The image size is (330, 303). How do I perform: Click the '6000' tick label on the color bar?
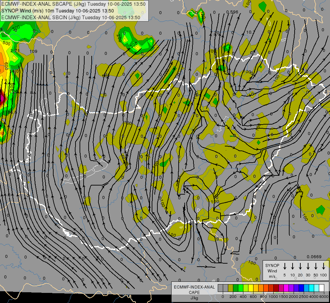click(x=324, y=297)
